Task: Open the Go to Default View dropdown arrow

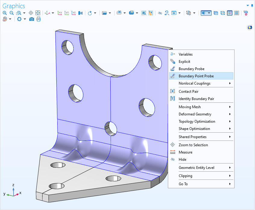Action: 53,13
